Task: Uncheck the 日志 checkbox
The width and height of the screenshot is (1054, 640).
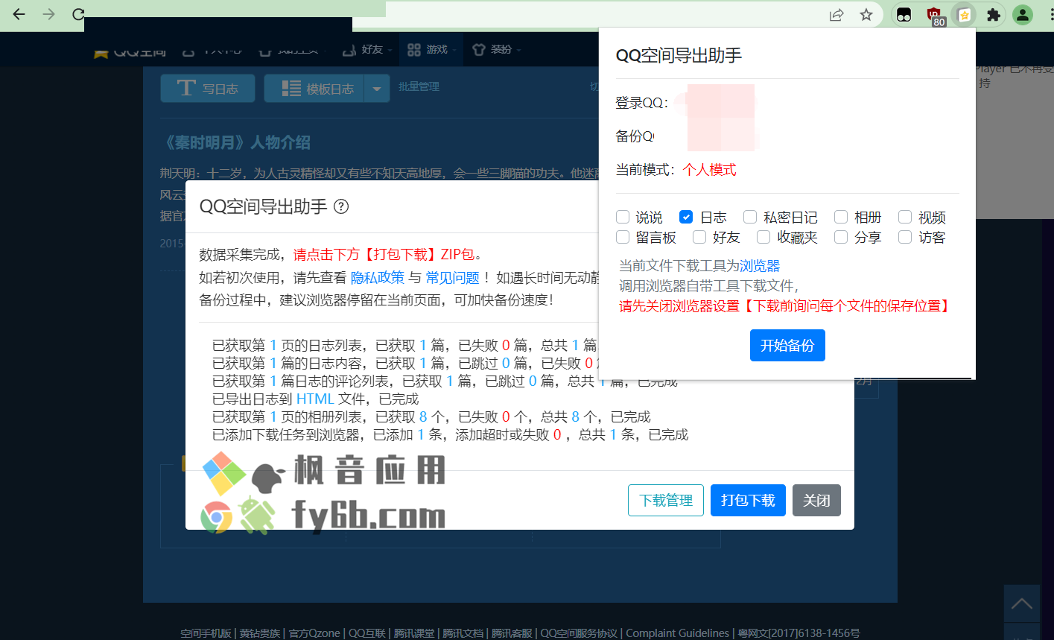Action: (x=686, y=217)
